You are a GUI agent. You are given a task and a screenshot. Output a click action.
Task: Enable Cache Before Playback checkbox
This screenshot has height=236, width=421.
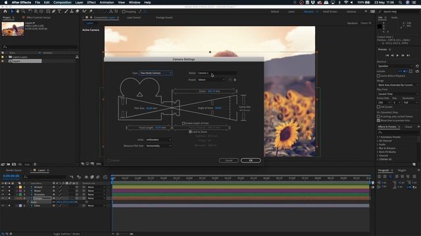click(x=379, y=76)
